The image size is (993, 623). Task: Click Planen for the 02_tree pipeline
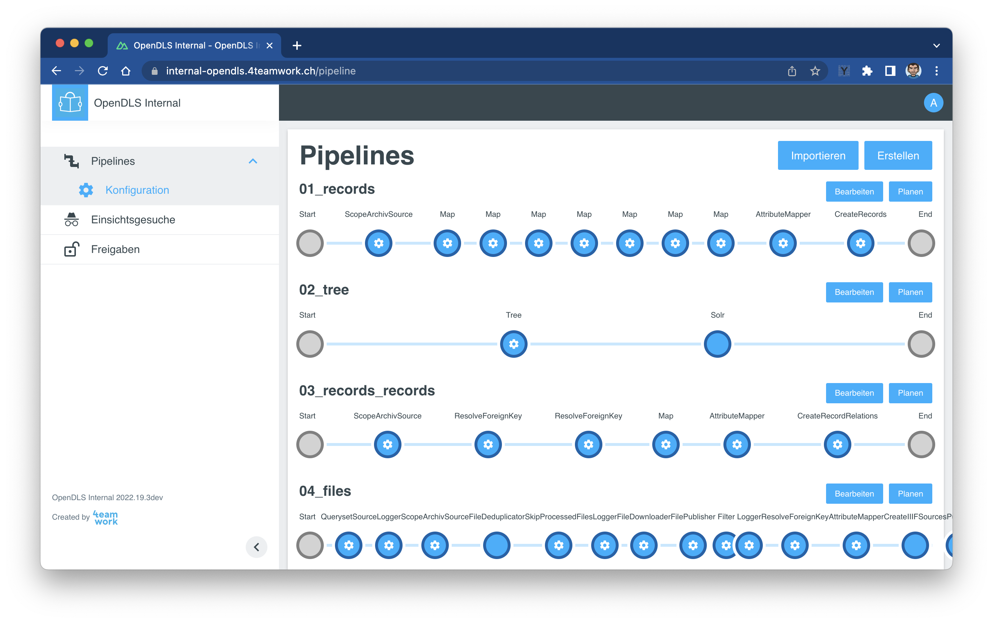point(910,292)
